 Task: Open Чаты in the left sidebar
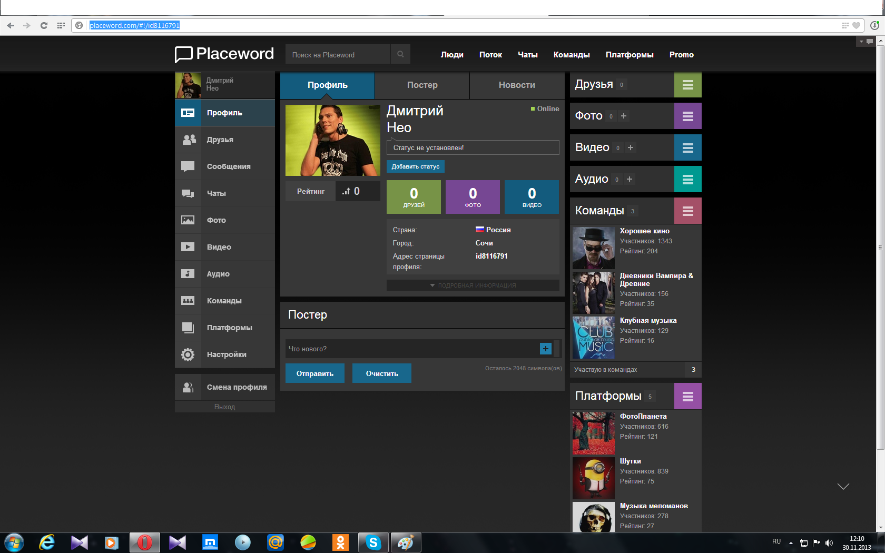tap(225, 193)
